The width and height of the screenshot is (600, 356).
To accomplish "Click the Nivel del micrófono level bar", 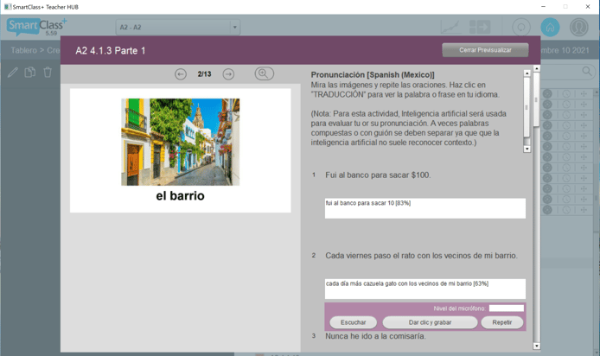I will pos(507,308).
